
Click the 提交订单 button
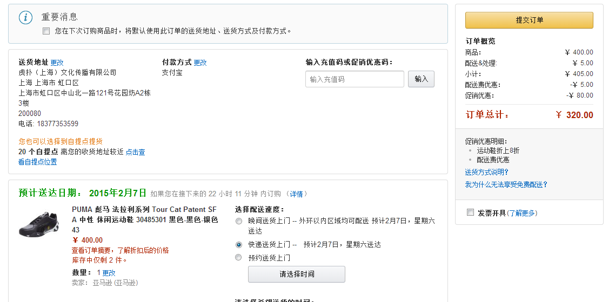(529, 20)
